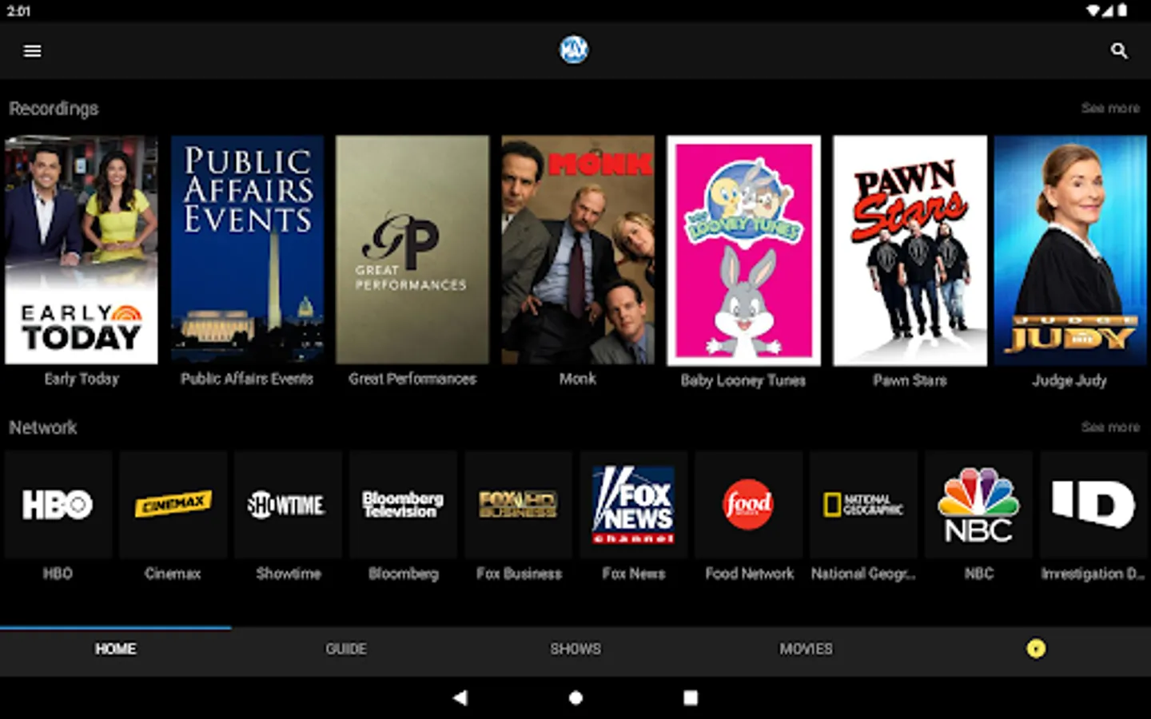Screen dimensions: 1151x719
Task: Open the Monk recording poster
Action: (x=578, y=250)
